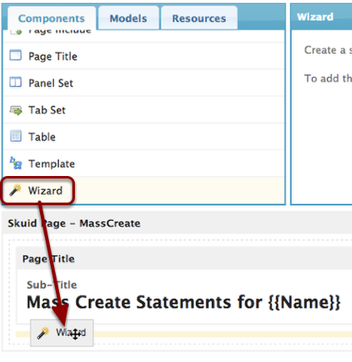352x362 pixels.
Task: Click the Tab Set arrow icon
Action: [16, 110]
